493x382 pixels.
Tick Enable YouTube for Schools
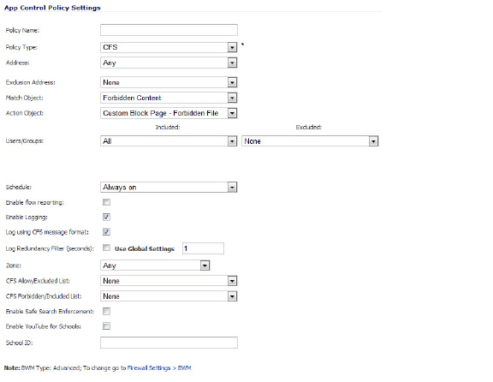107,326
